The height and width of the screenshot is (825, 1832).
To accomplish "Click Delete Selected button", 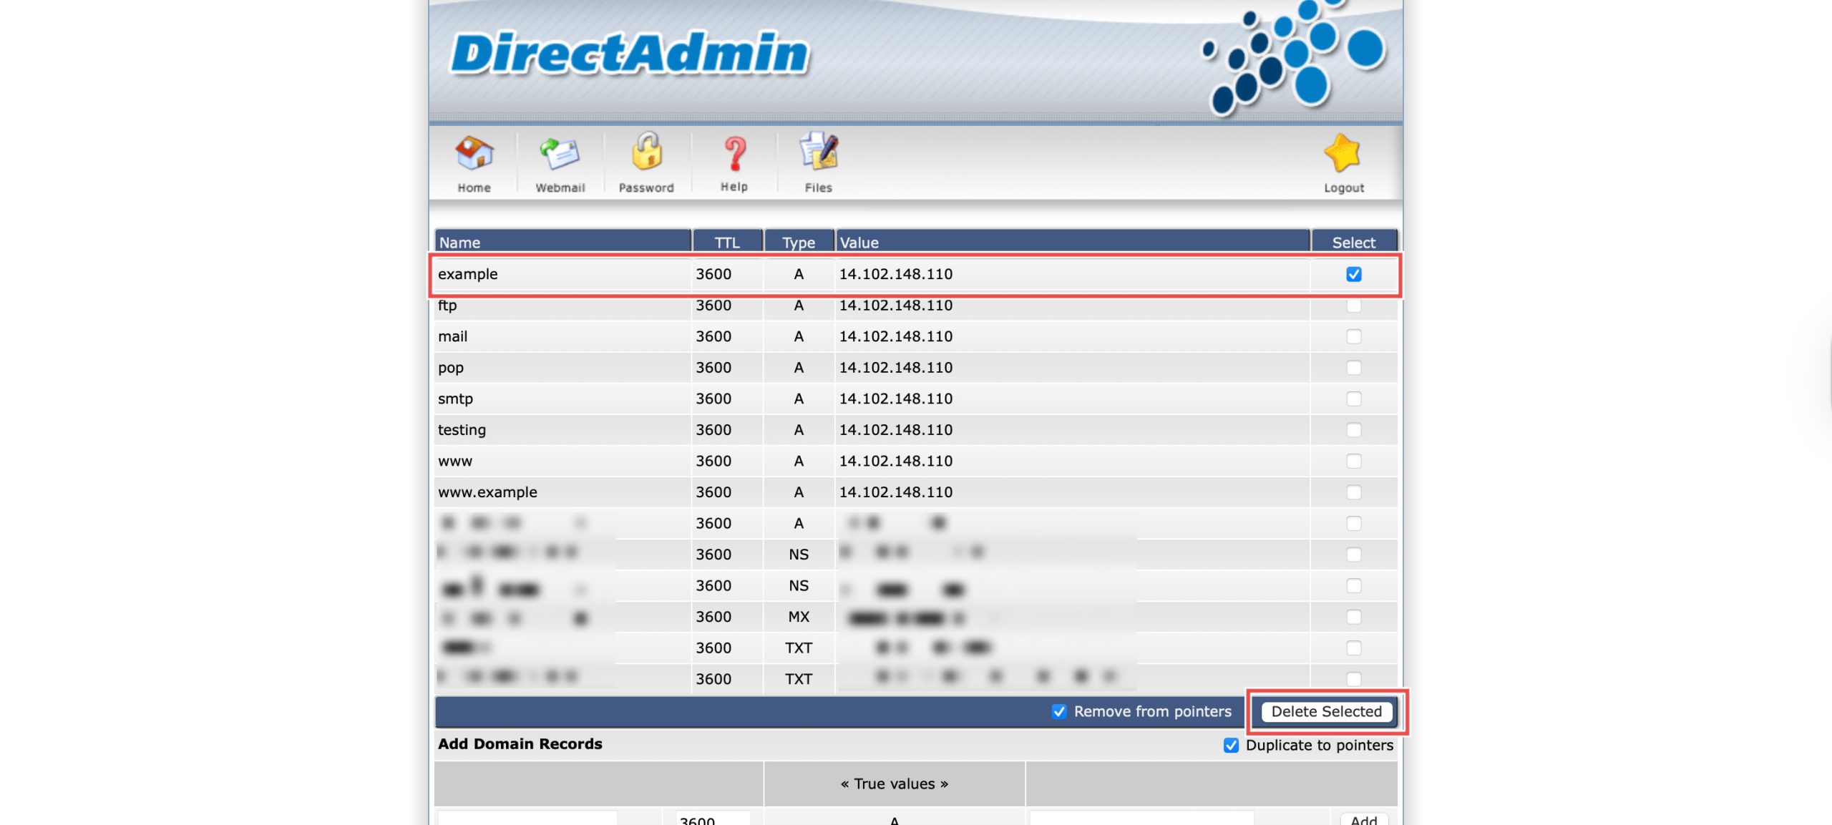I will click(x=1326, y=711).
